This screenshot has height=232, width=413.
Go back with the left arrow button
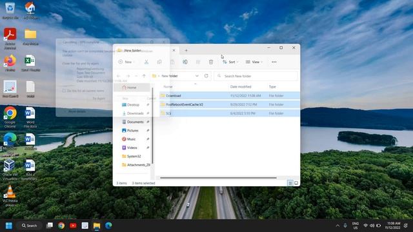[x=119, y=76]
